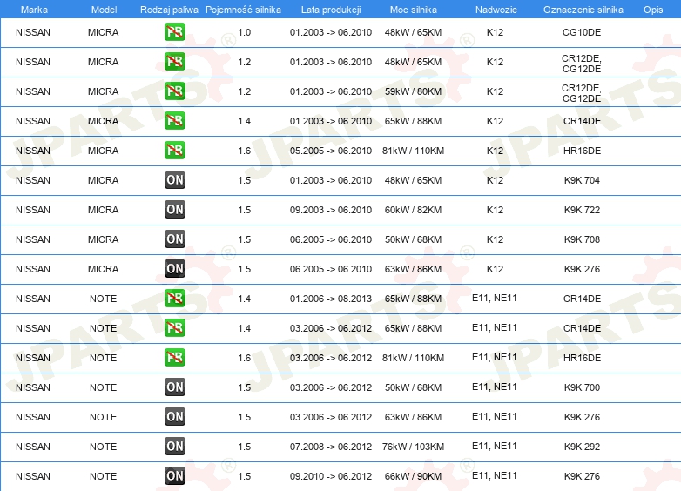Click the ON diesel icon in the K9K 292 row
The height and width of the screenshot is (491, 681).
pyautogui.click(x=174, y=447)
